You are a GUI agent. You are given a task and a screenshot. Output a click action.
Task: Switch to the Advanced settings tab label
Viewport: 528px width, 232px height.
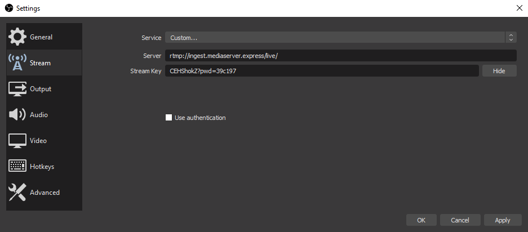click(x=45, y=193)
